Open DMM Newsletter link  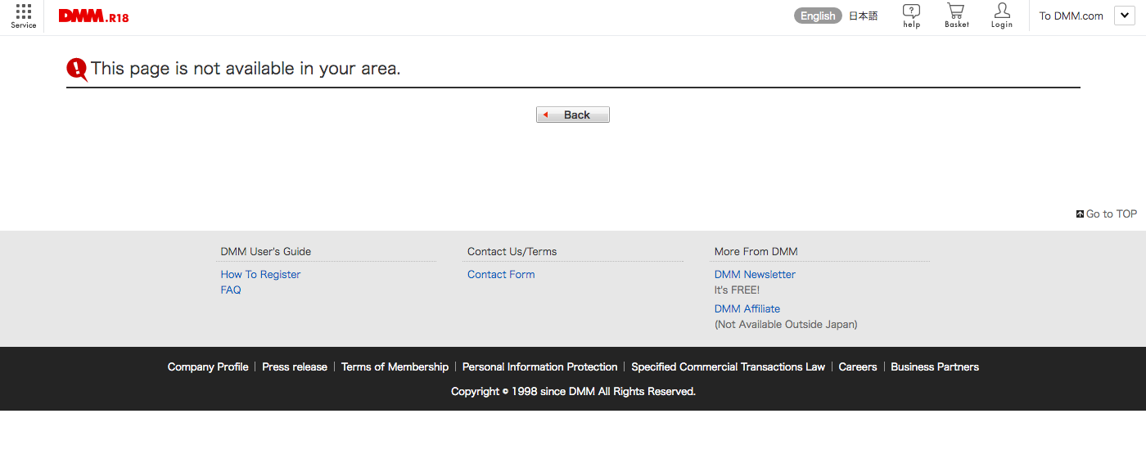click(755, 275)
